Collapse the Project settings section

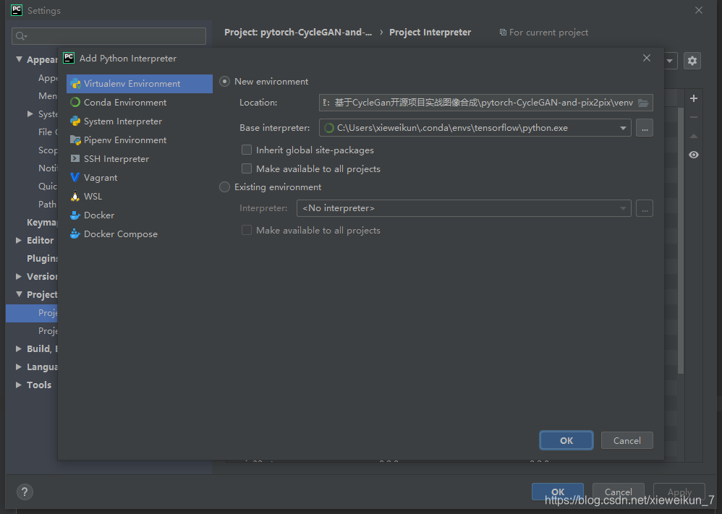click(19, 294)
